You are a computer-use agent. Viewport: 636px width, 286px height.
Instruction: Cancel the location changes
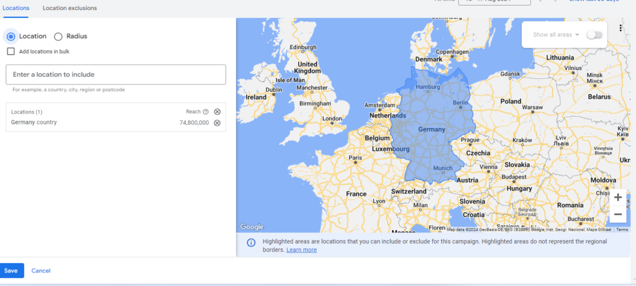(41, 270)
